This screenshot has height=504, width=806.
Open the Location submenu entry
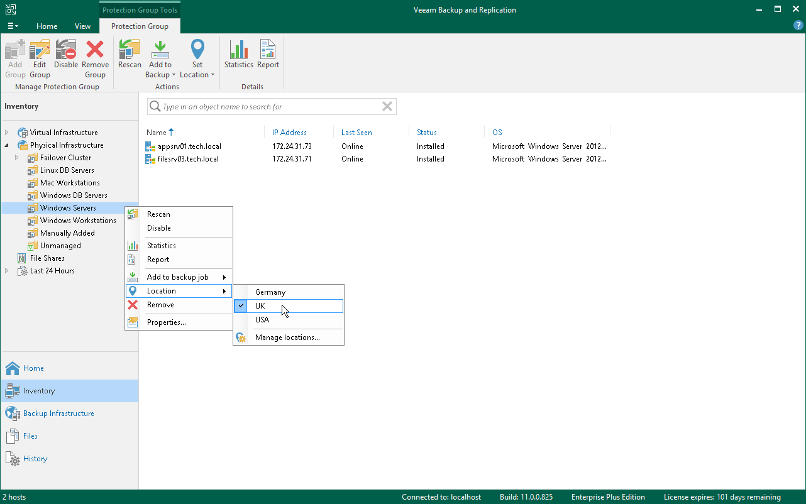[179, 291]
